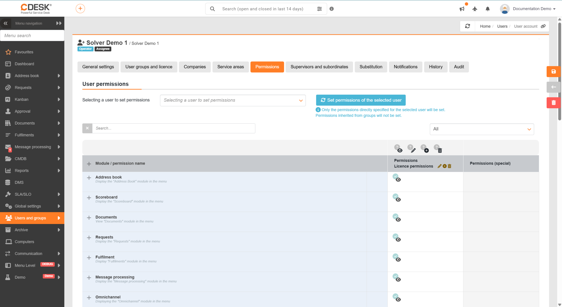Click the orange plus create button
The width and height of the screenshot is (562, 307).
[x=80, y=9]
